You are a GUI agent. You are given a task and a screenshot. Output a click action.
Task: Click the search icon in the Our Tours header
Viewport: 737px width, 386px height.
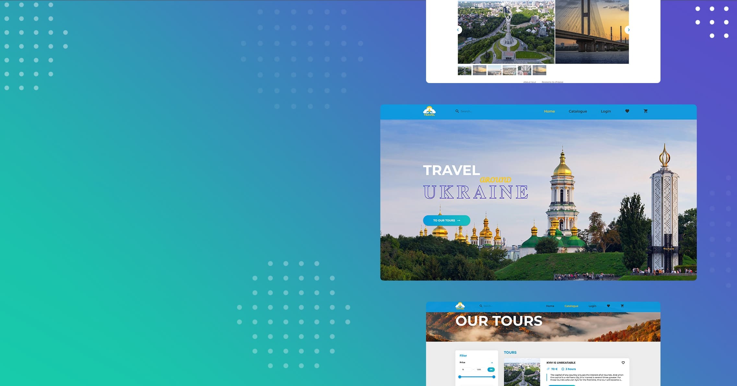[x=481, y=306]
